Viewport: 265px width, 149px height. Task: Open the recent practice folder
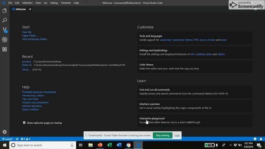tap(26, 62)
